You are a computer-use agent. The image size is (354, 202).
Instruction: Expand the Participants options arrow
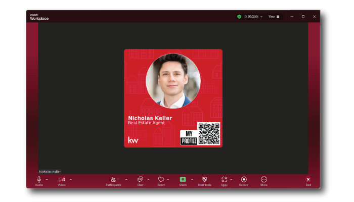(x=126, y=180)
